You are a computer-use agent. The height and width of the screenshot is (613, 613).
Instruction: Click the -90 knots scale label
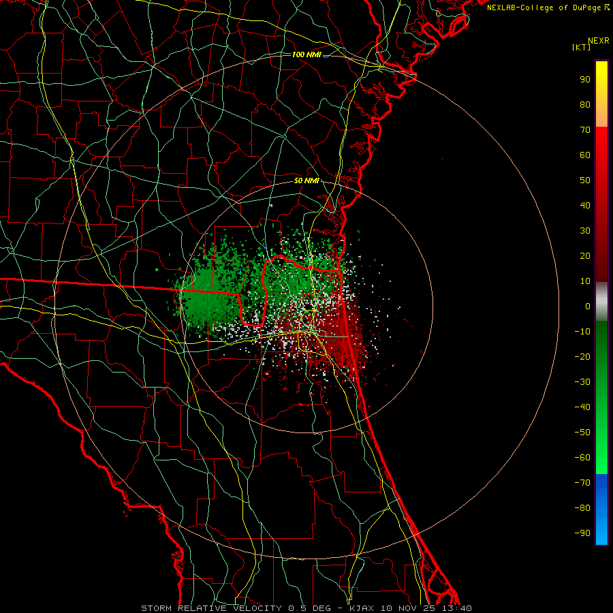[582, 533]
